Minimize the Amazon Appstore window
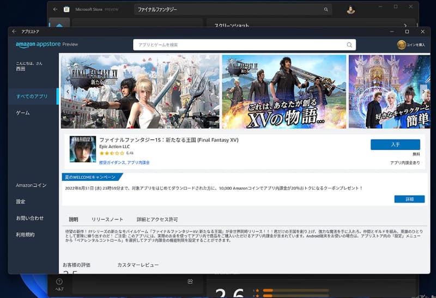 point(392,32)
